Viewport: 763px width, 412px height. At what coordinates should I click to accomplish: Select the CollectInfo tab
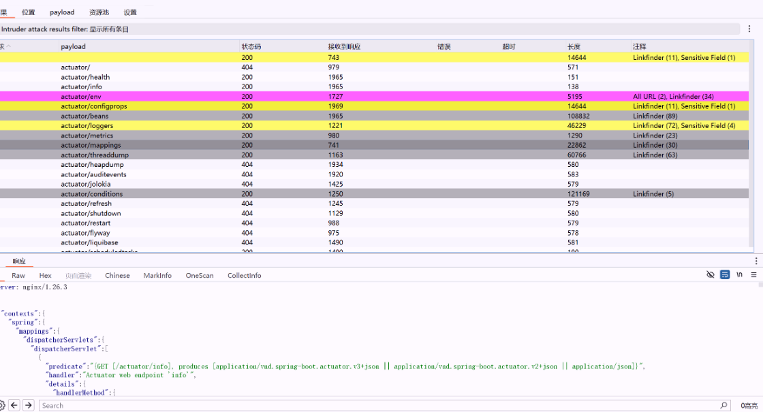click(245, 275)
